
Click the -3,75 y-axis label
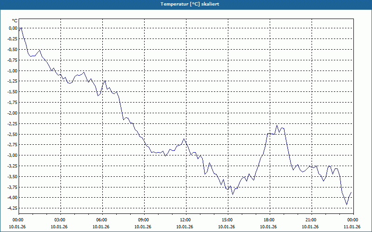(x=13, y=187)
